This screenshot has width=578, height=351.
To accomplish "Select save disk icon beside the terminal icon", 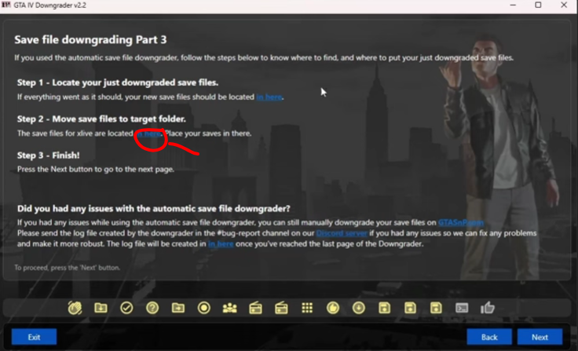I will point(436,308).
